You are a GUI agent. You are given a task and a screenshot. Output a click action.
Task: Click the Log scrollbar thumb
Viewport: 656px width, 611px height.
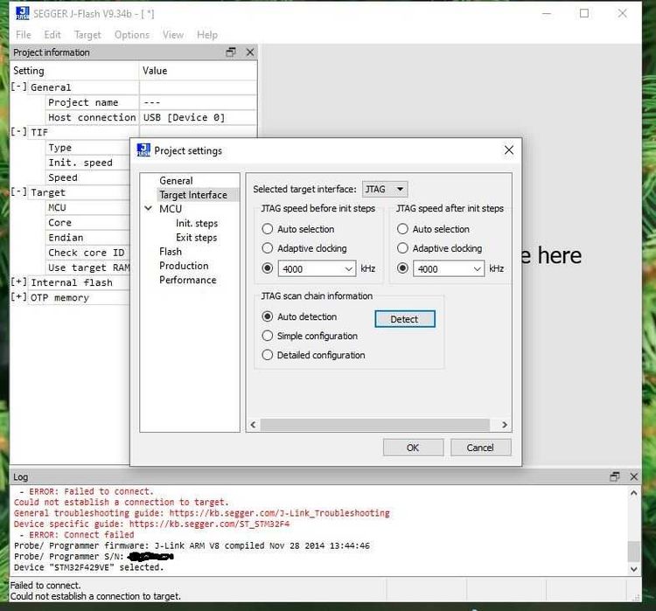(633, 552)
